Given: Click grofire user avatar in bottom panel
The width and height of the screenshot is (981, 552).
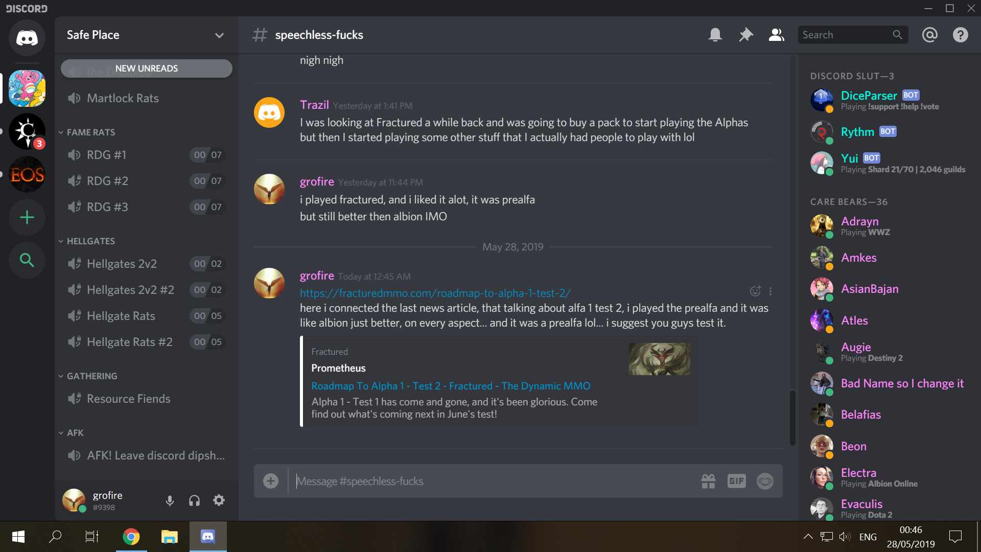Looking at the screenshot, I should point(74,500).
